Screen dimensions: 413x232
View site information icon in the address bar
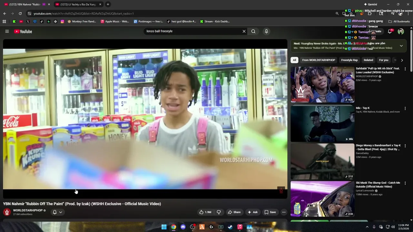[x=29, y=14]
